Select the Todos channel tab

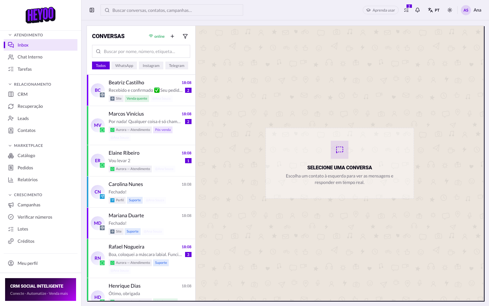click(101, 66)
